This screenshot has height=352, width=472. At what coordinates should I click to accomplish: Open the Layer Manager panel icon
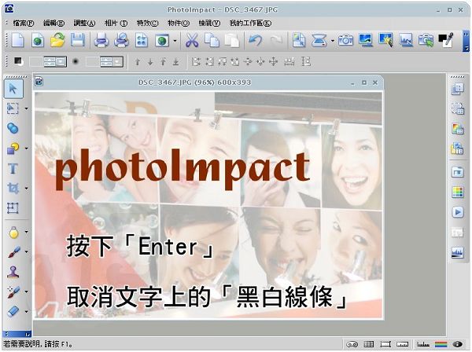click(457, 89)
